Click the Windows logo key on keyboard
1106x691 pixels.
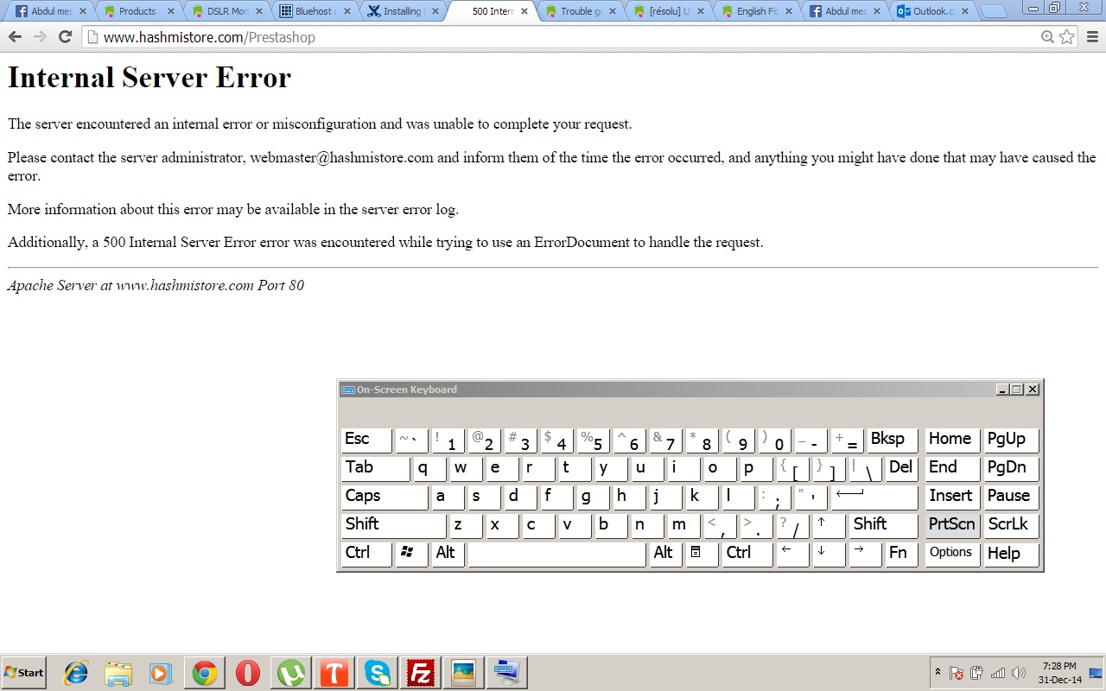[x=411, y=554]
